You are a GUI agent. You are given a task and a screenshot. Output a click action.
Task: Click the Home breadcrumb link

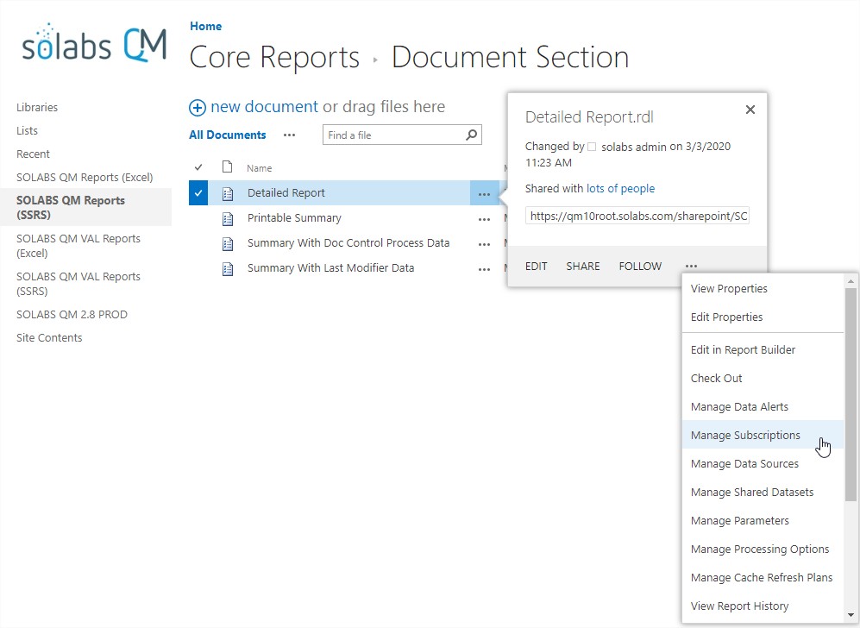point(205,27)
